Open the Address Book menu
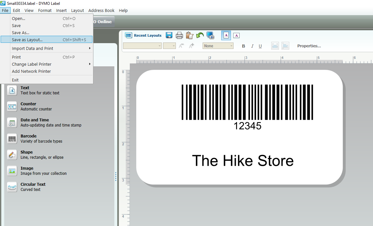This screenshot has width=373, height=226. click(x=101, y=10)
